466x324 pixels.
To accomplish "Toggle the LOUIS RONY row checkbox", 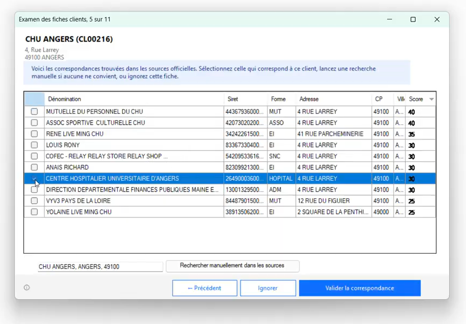I will [x=34, y=145].
